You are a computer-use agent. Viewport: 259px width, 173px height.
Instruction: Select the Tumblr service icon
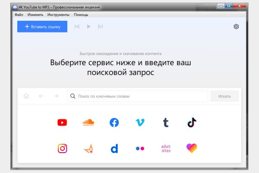pyautogui.click(x=166, y=122)
